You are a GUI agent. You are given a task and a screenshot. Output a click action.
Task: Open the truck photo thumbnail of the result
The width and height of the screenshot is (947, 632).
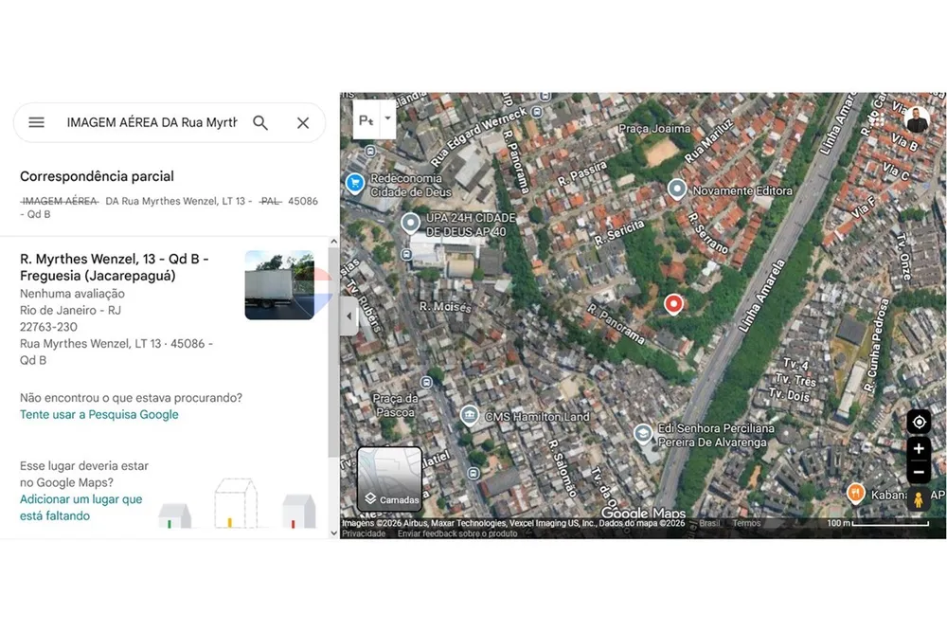pyautogui.click(x=279, y=284)
